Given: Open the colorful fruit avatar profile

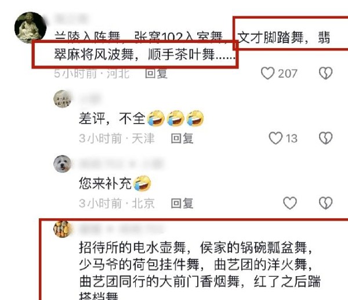Looking at the screenshot, I should pyautogui.click(x=63, y=229).
